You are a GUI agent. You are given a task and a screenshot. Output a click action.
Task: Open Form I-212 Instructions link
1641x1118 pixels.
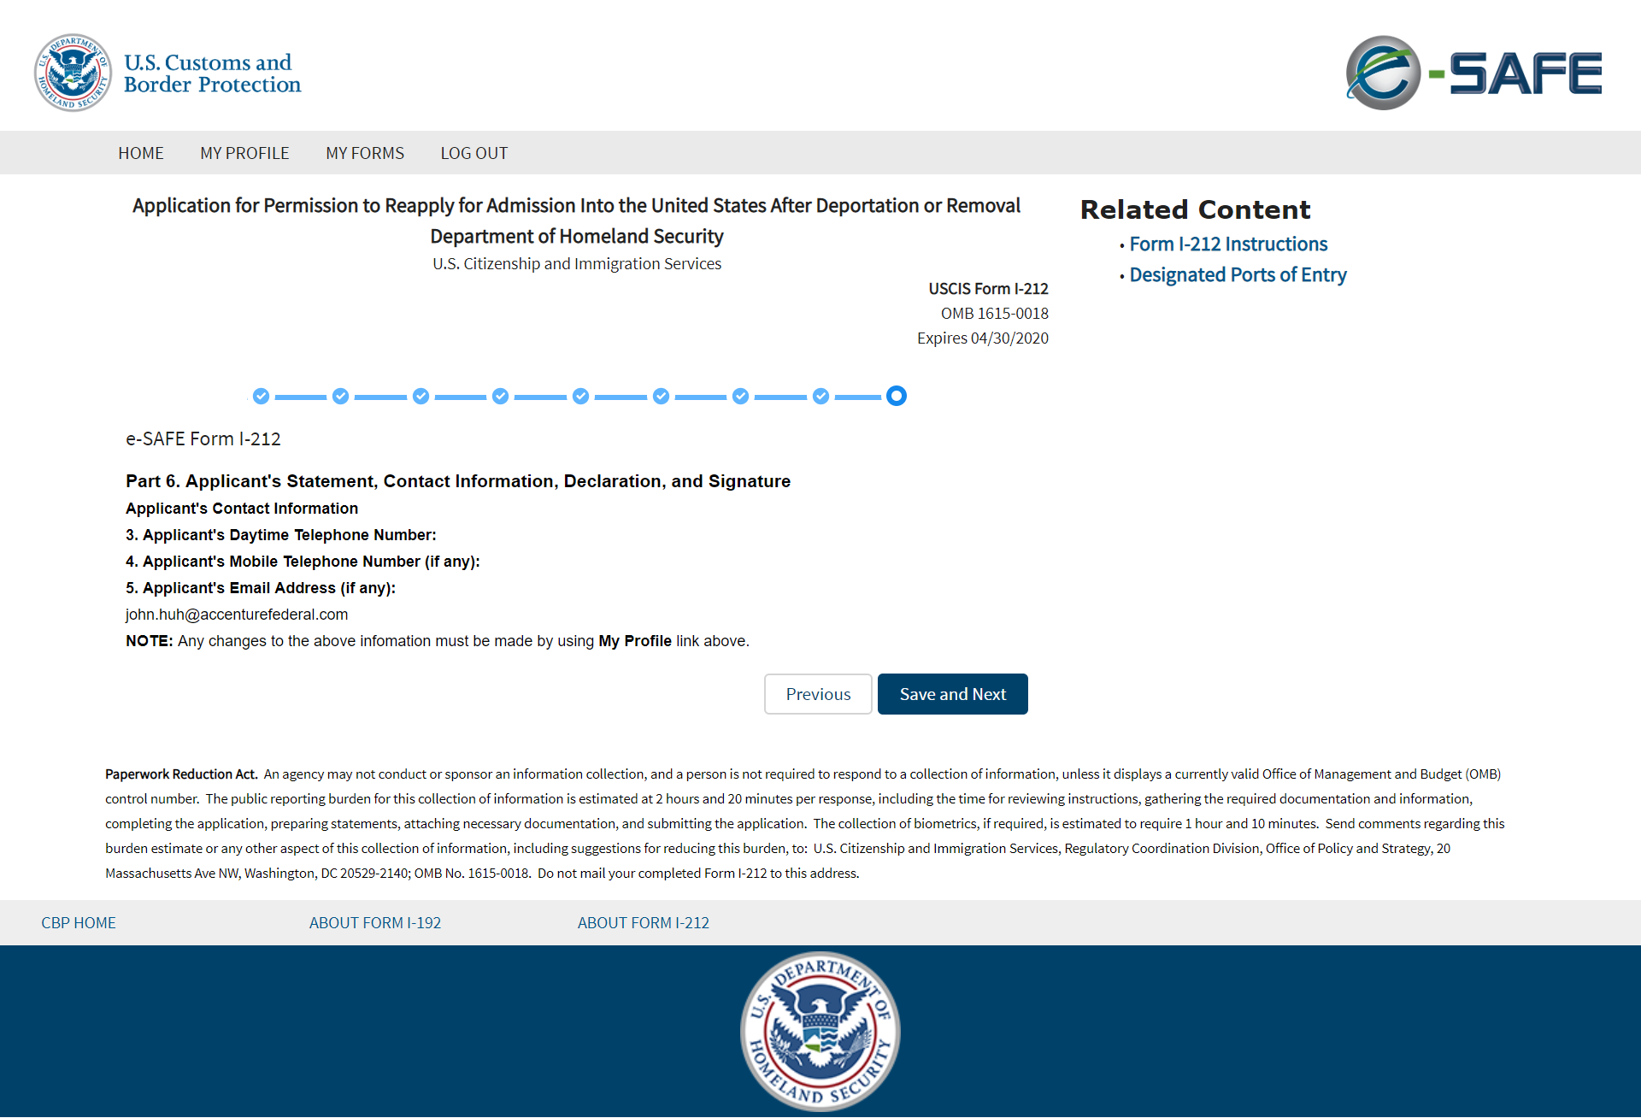(1228, 244)
